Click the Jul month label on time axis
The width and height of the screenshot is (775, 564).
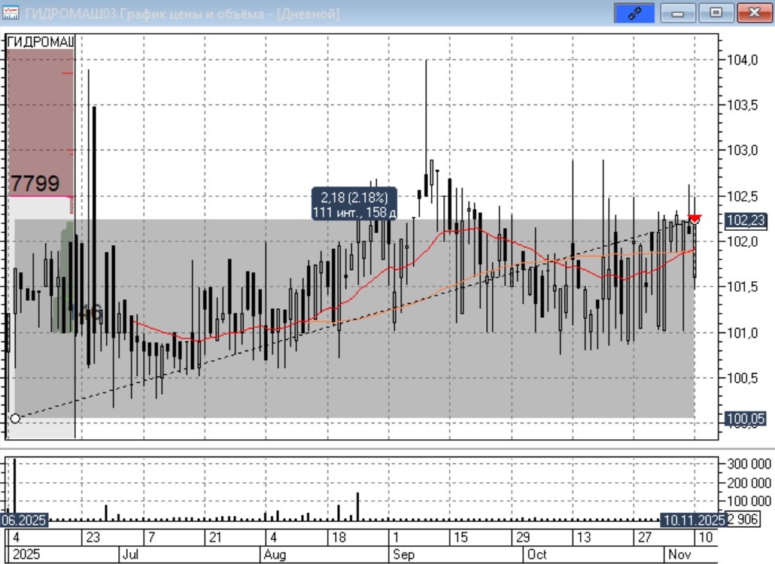130,554
